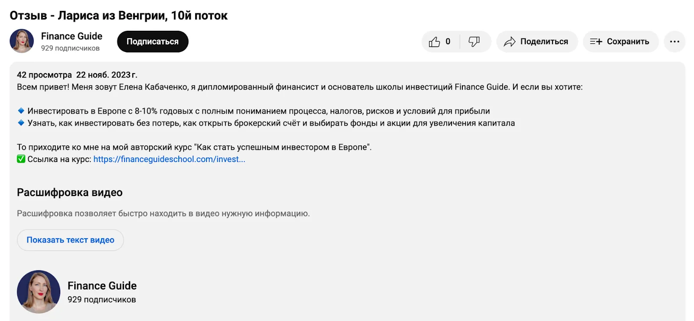The height and width of the screenshot is (321, 694).
Task: Click the green checkmark before Ссылка на курс
Action: tap(21, 159)
